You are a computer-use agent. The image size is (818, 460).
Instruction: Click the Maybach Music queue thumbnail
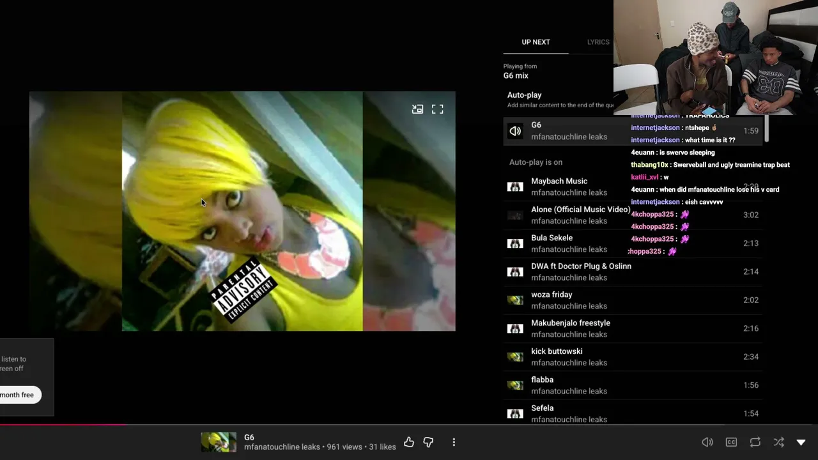point(515,187)
